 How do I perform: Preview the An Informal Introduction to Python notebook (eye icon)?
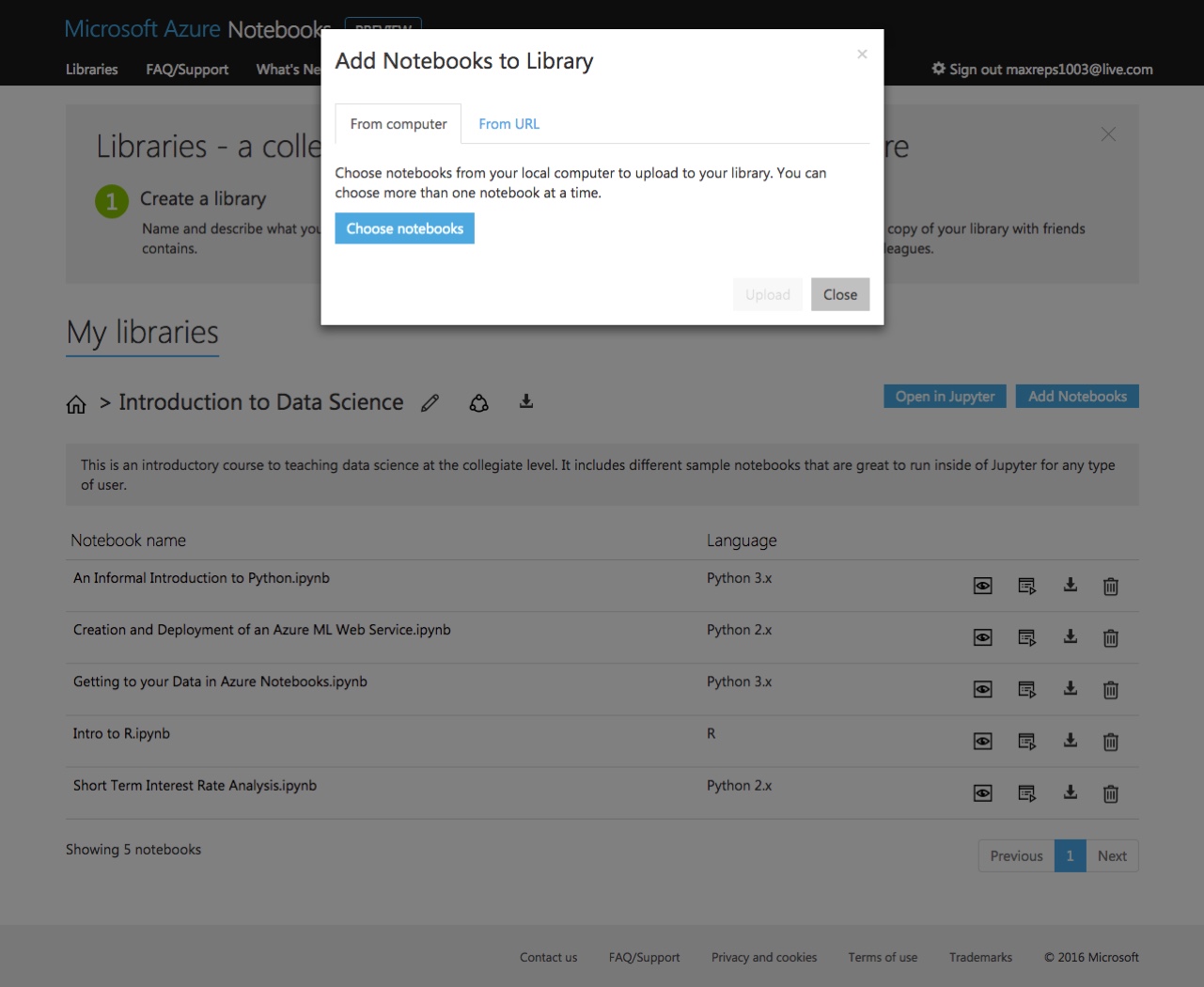pyautogui.click(x=982, y=587)
